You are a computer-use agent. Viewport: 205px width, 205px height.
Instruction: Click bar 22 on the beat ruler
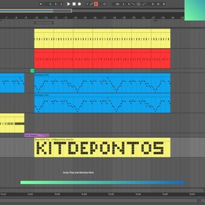point(153,17)
